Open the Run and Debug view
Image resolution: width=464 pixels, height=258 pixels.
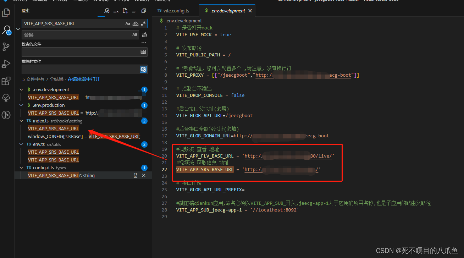[x=6, y=64]
